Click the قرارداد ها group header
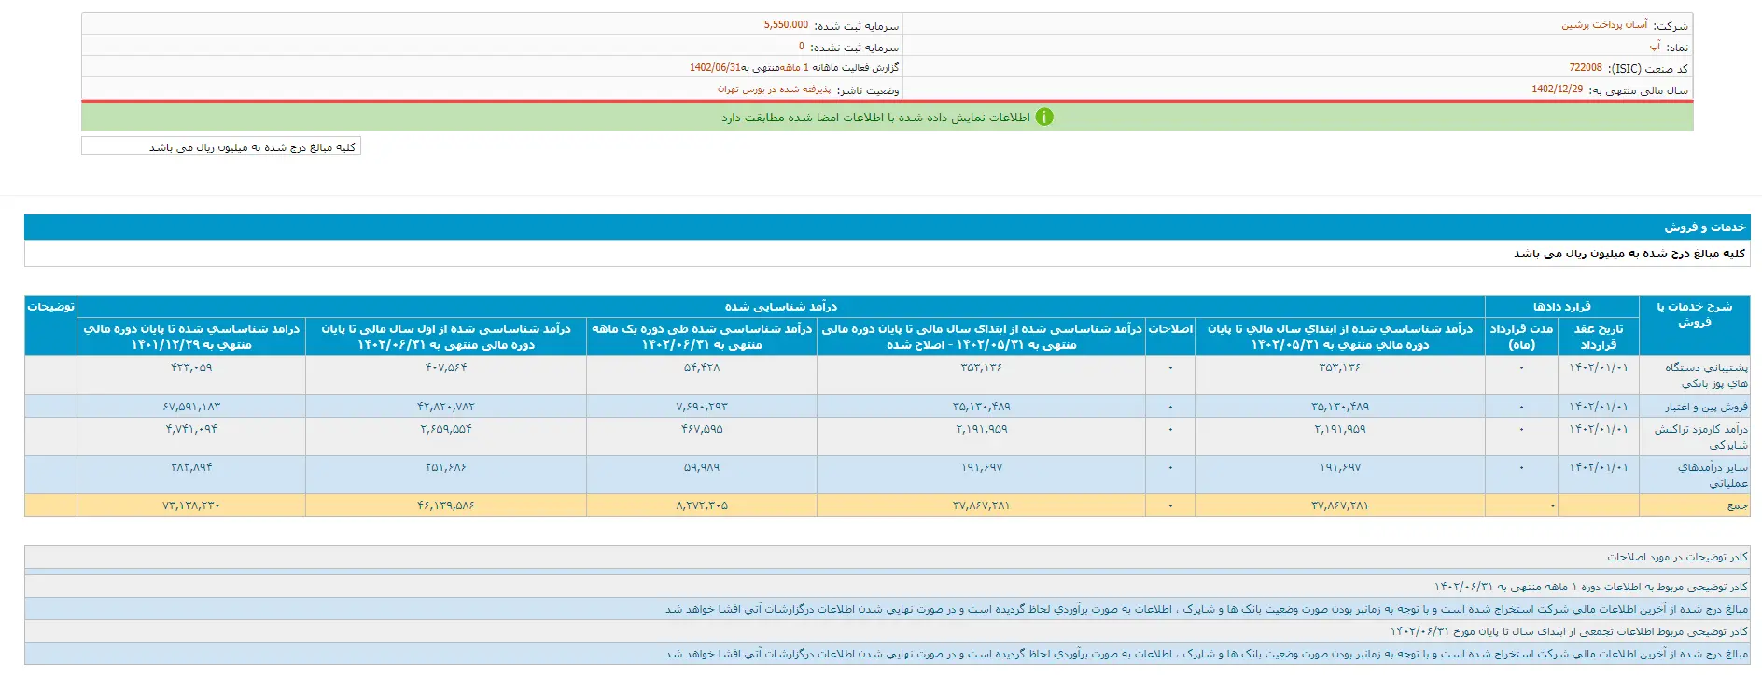This screenshot has height=678, width=1762. point(1561,307)
